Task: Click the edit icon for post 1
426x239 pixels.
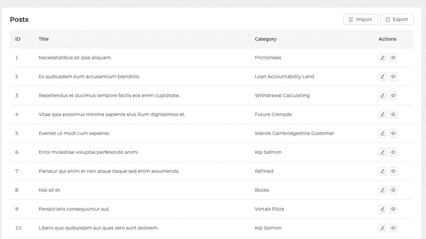Action: [382, 57]
